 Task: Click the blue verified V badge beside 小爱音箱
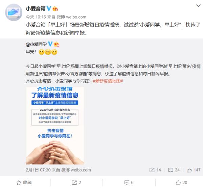click(x=49, y=9)
